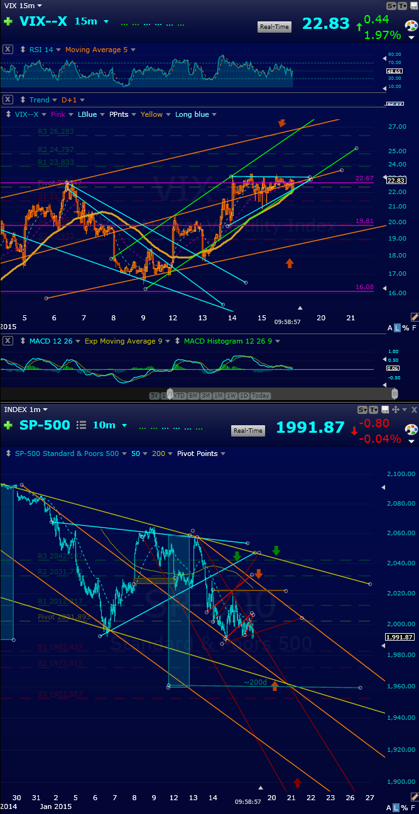Toggle the A scale option in VIX chart
This screenshot has width=419, height=814.
(389, 328)
